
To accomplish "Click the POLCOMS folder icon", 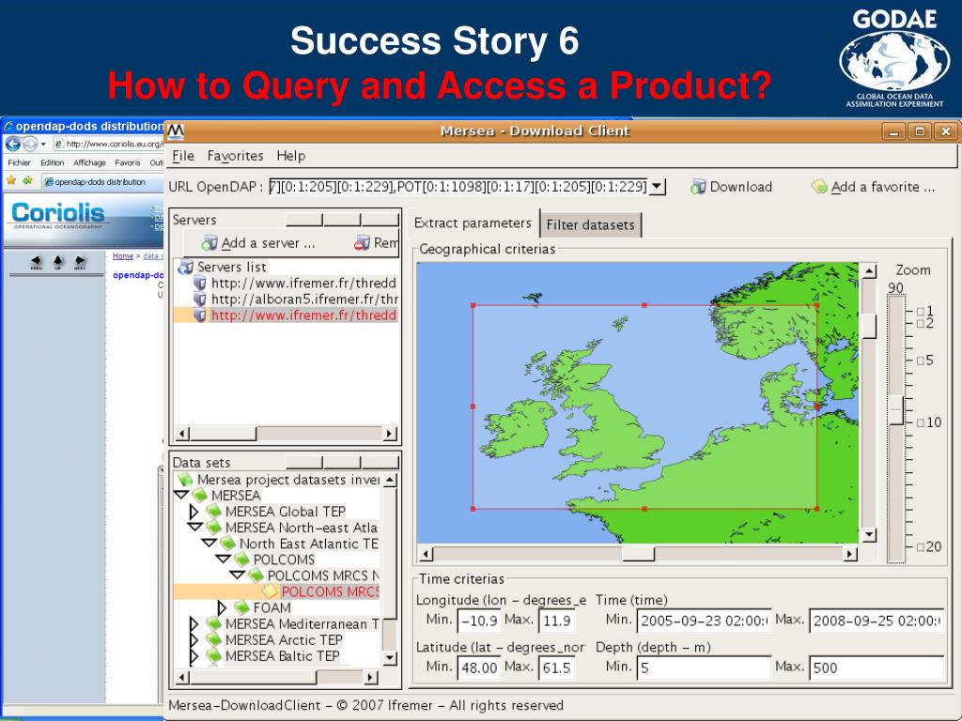I will (x=241, y=560).
